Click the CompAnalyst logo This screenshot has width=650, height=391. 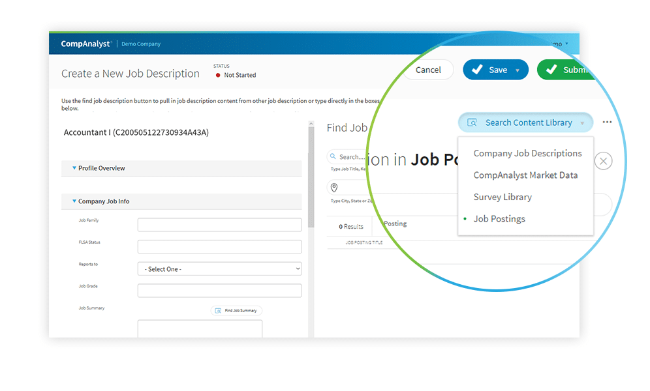pos(85,44)
